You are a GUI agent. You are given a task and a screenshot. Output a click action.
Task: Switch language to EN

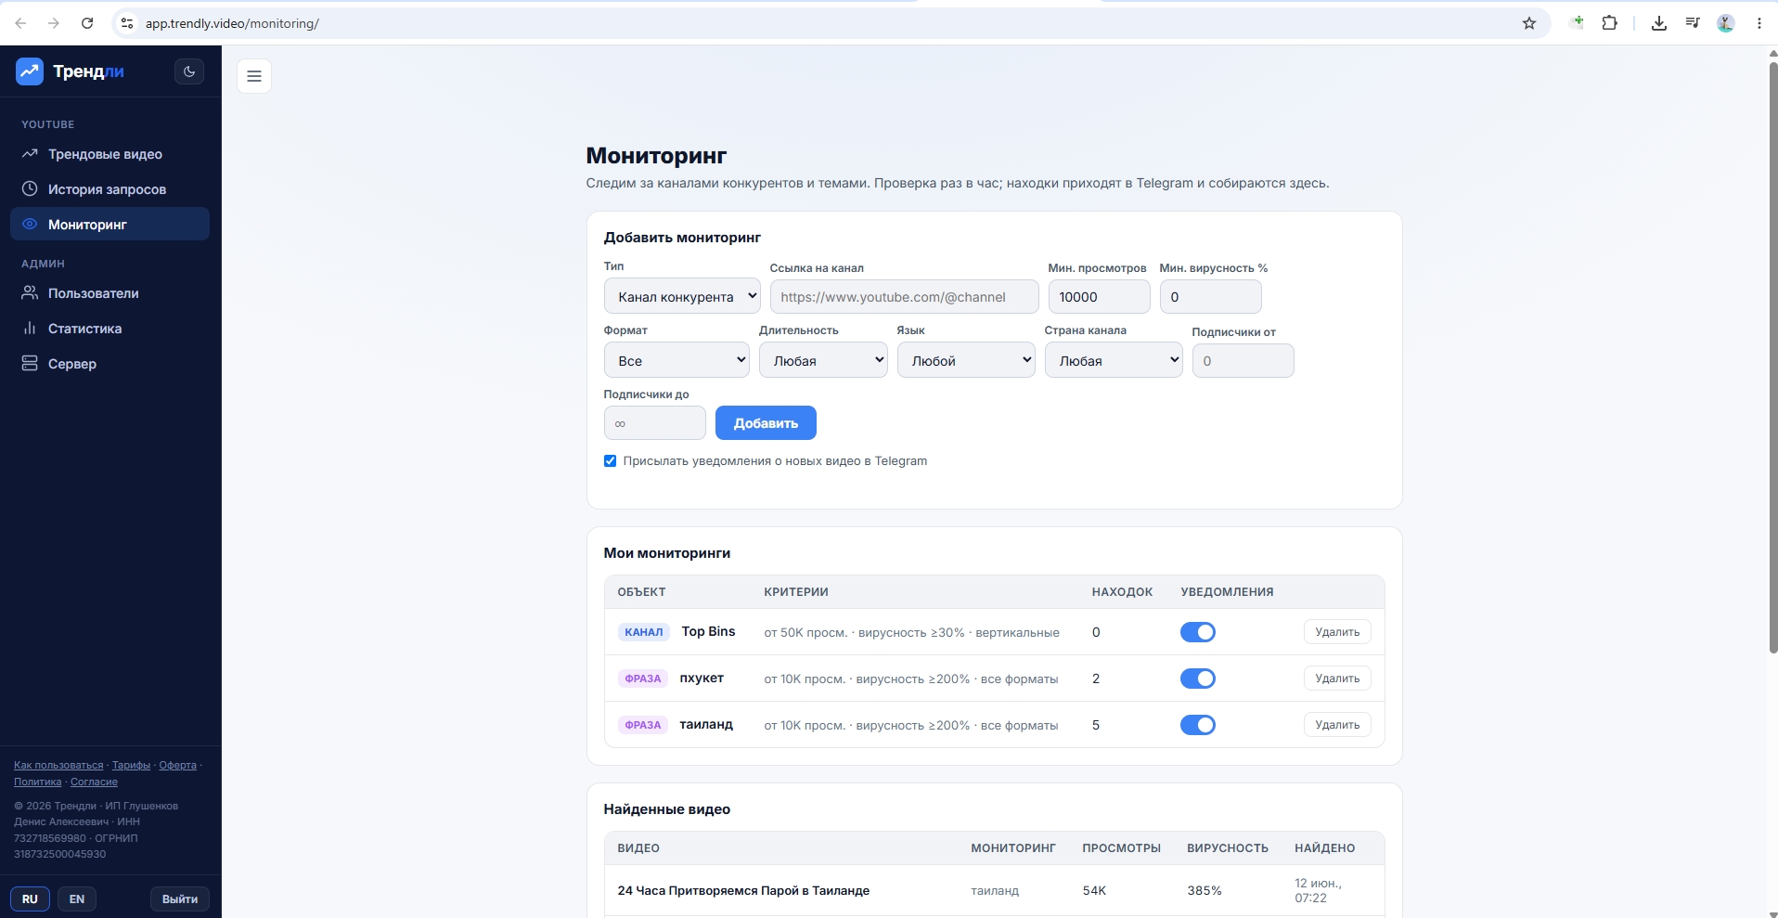77,899
